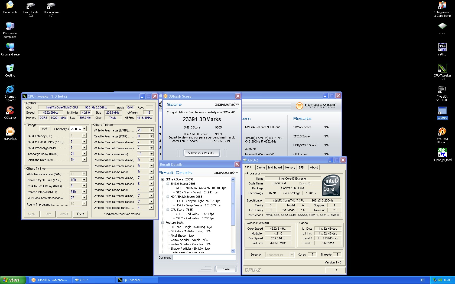Select HDR2 - Deep Freeze row
Screen dimensions: 455x284
point(198,205)
